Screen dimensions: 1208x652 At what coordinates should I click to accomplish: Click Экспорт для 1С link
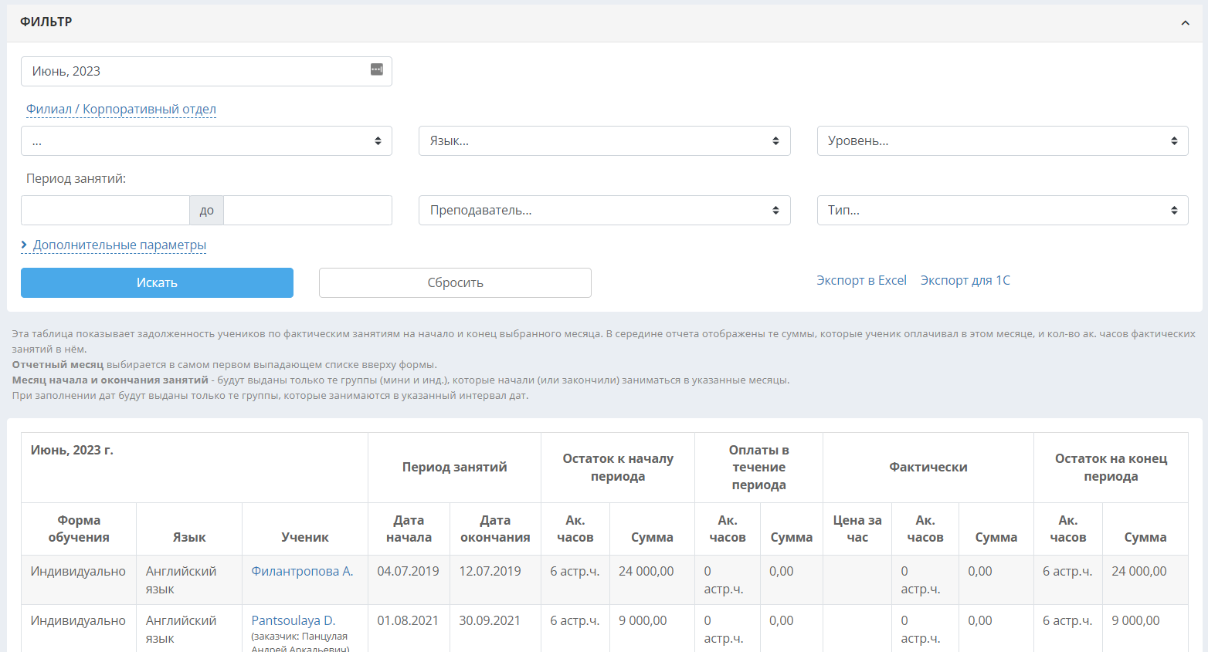tap(965, 280)
